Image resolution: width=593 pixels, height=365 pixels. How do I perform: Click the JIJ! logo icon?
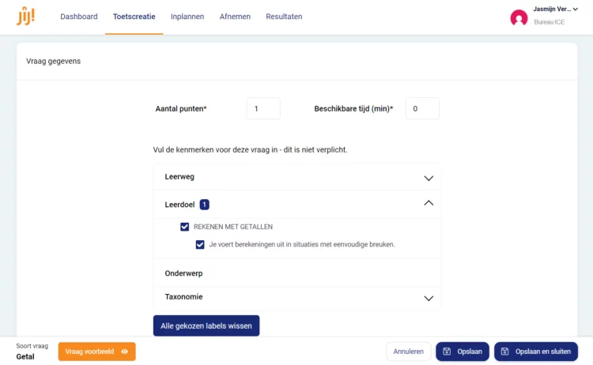point(25,17)
